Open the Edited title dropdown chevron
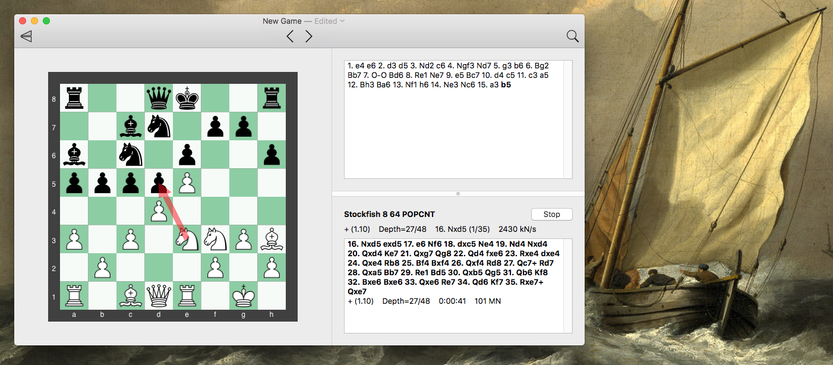This screenshot has width=833, height=365. pos(342,21)
